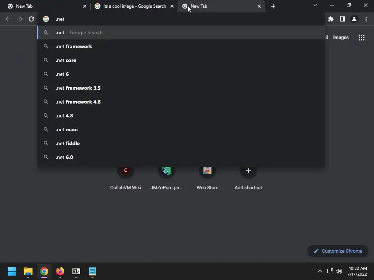Click the Chrome taskbar icon
Viewport: 374px width, 280px height.
[x=44, y=271]
